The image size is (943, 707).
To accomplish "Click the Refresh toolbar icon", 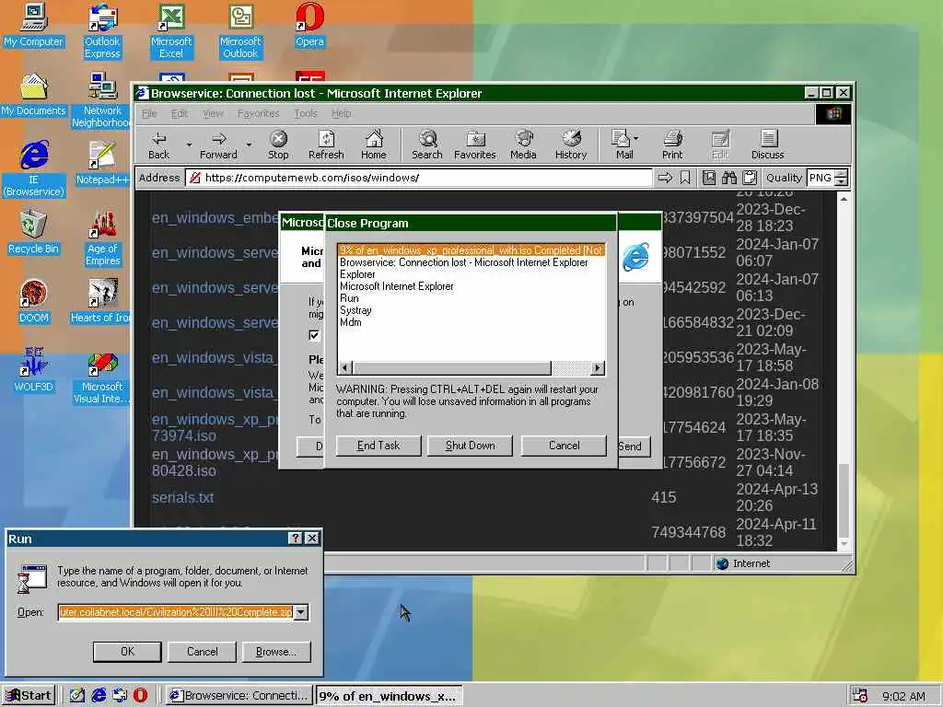I will click(326, 145).
